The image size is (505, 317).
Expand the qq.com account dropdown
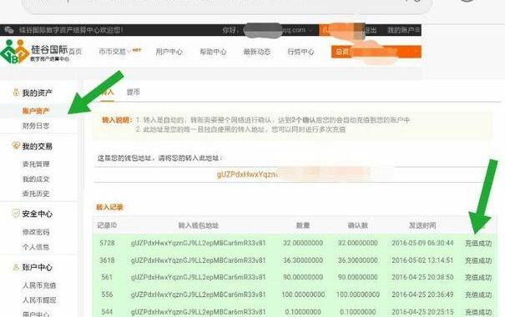tap(311, 30)
